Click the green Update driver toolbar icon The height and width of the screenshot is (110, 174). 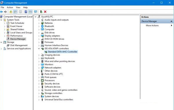(x=41, y=12)
